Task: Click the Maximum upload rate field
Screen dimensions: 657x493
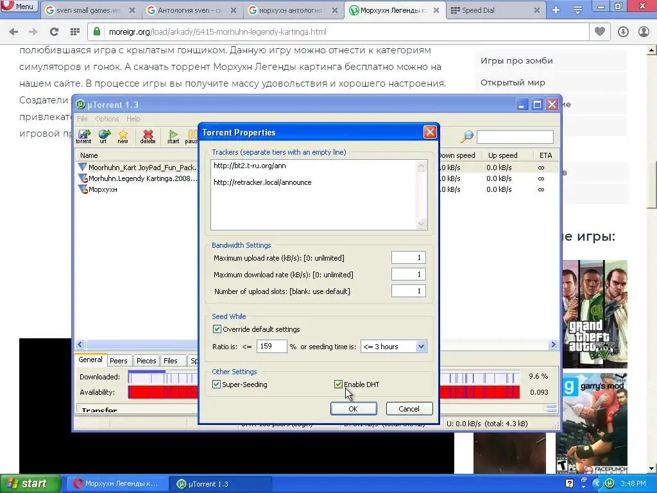Action: pyautogui.click(x=409, y=258)
